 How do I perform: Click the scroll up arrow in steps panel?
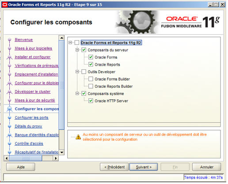[61, 38]
